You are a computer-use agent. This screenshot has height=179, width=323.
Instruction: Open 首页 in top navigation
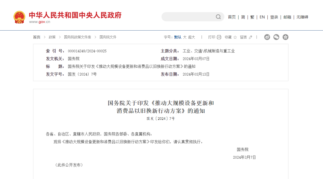point(232,17)
